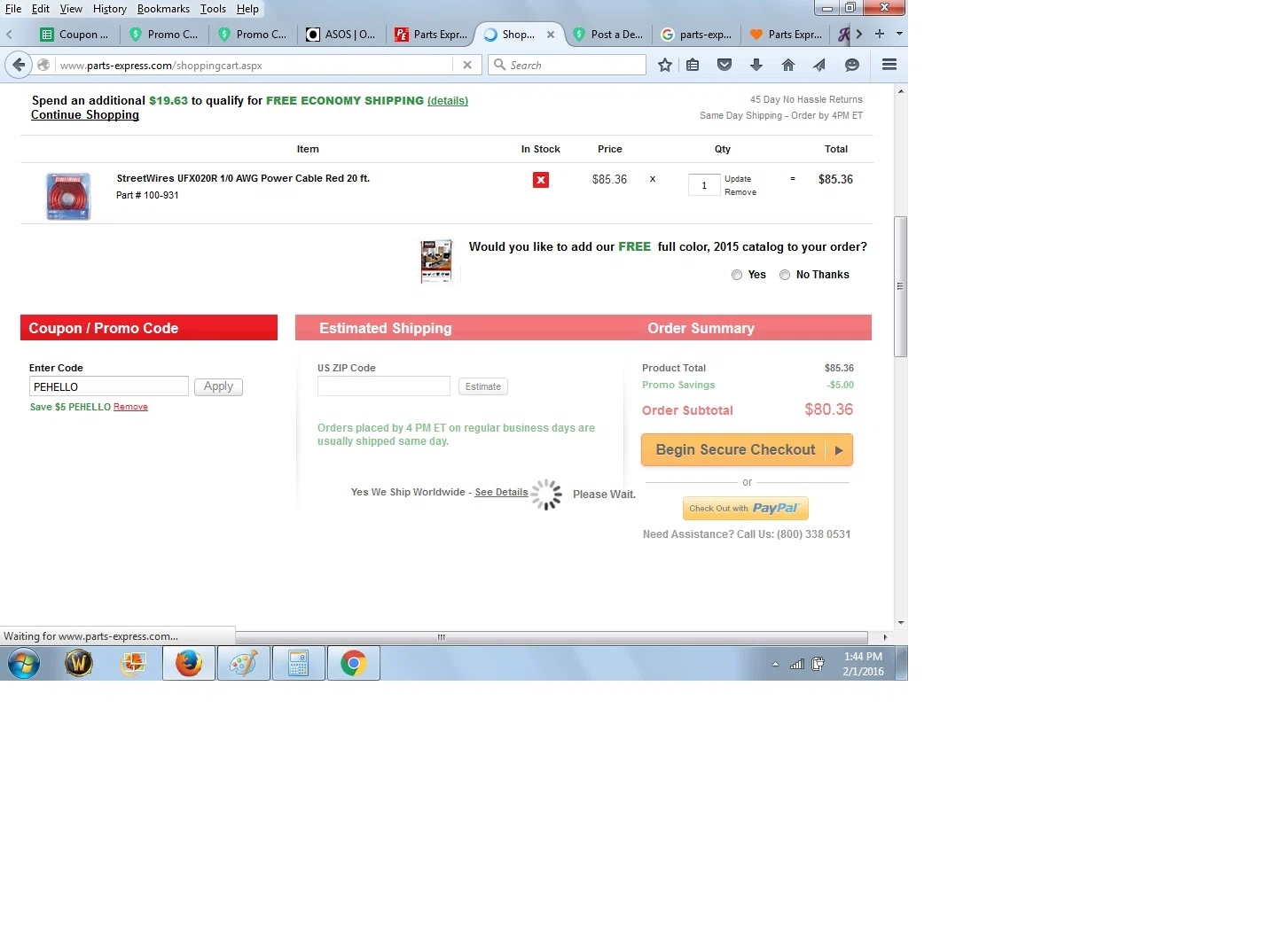1261x943 pixels.
Task: Open Paint from the taskbar
Action: (244, 663)
